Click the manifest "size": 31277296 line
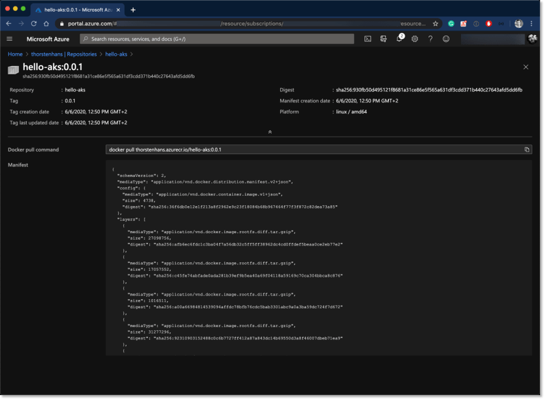Viewport: 544px width, 399px height. coord(149,332)
